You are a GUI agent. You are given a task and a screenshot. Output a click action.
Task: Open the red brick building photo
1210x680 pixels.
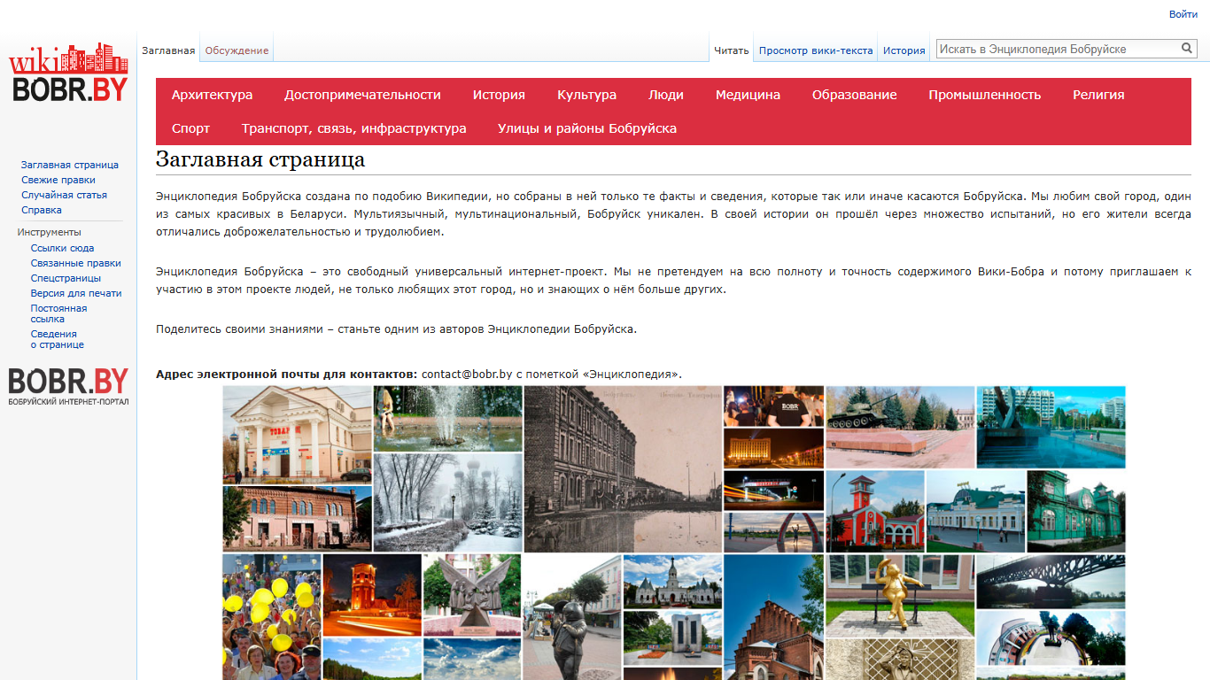pos(297,519)
